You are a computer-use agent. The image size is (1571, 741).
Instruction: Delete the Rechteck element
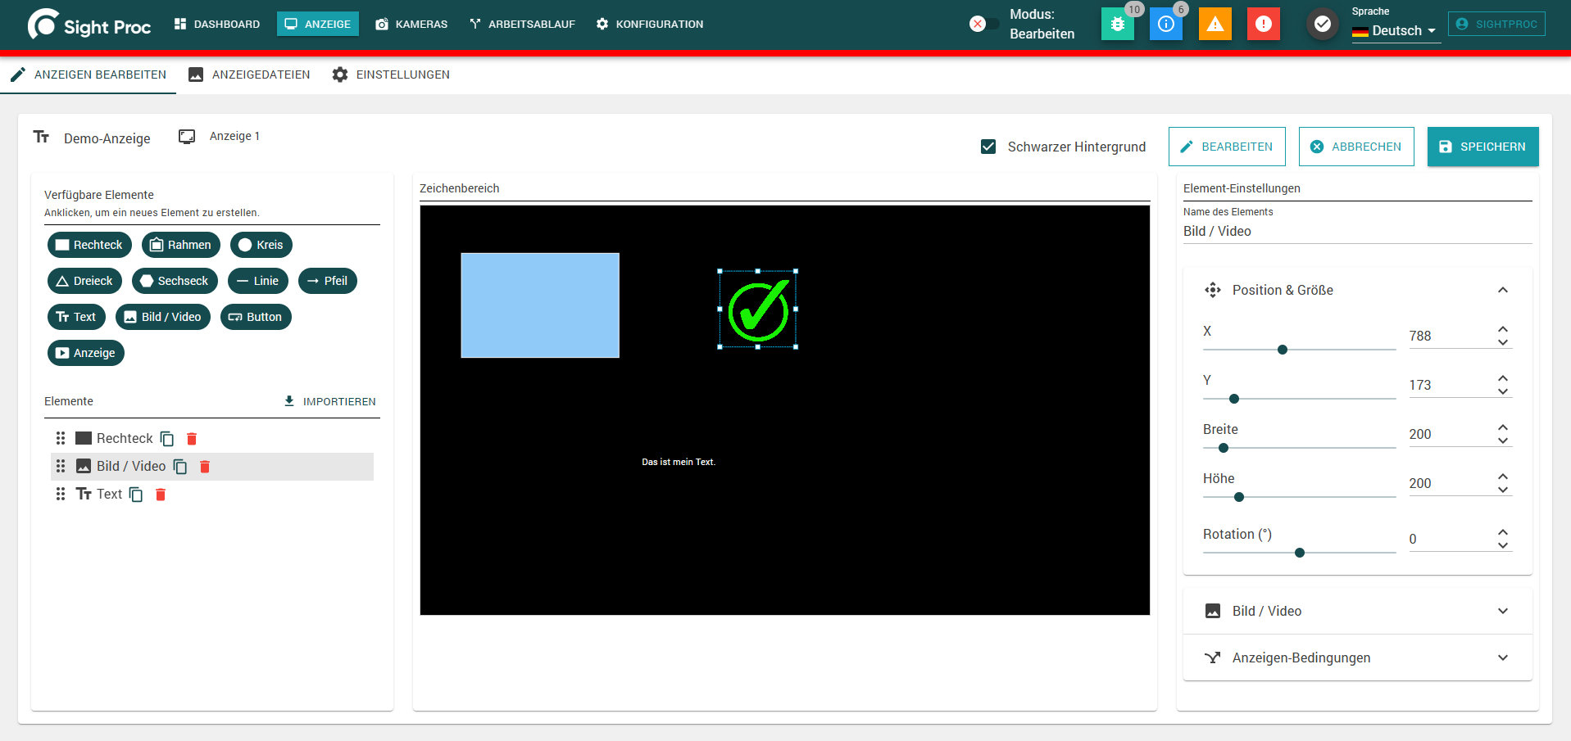(x=192, y=439)
